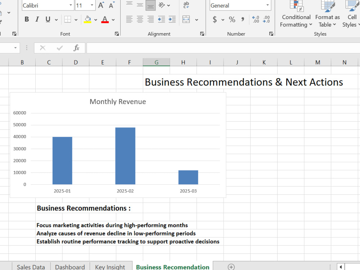The width and height of the screenshot is (360, 270).
Task: Open Format as Table gallery
Action: coord(327,14)
